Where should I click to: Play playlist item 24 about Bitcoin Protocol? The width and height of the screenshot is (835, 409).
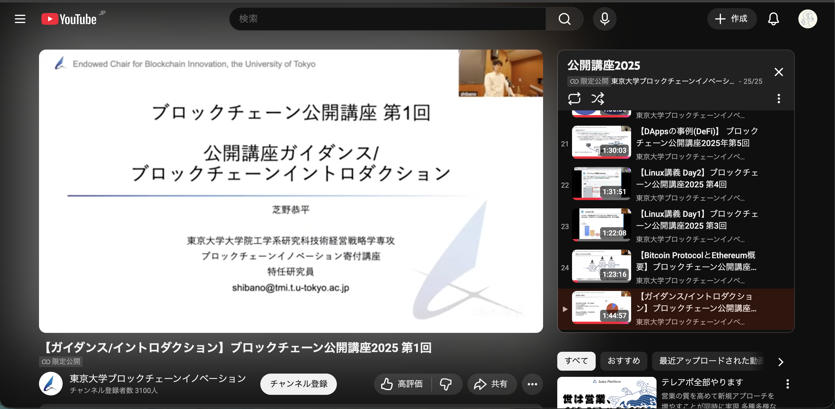602,266
